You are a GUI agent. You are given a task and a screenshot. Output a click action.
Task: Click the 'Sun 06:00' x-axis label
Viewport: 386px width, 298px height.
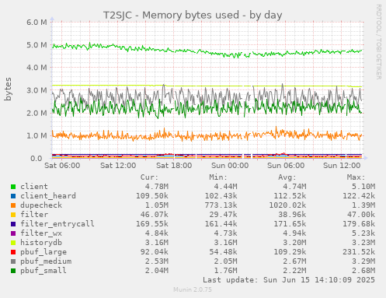(x=286, y=166)
